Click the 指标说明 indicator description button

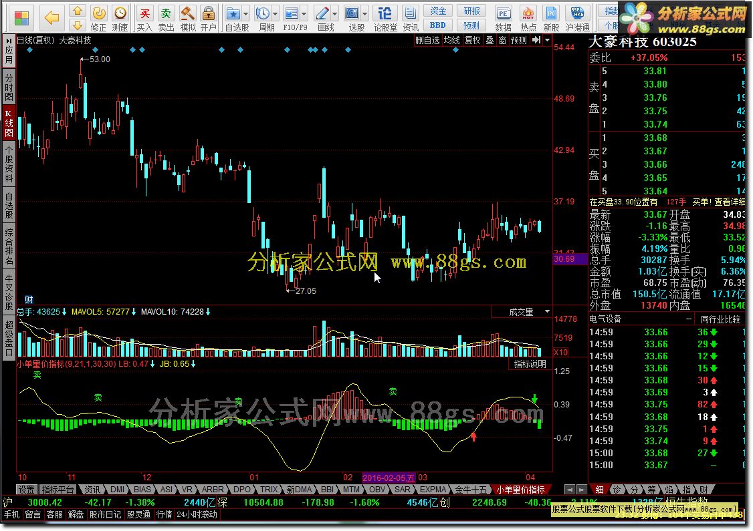pos(530,364)
